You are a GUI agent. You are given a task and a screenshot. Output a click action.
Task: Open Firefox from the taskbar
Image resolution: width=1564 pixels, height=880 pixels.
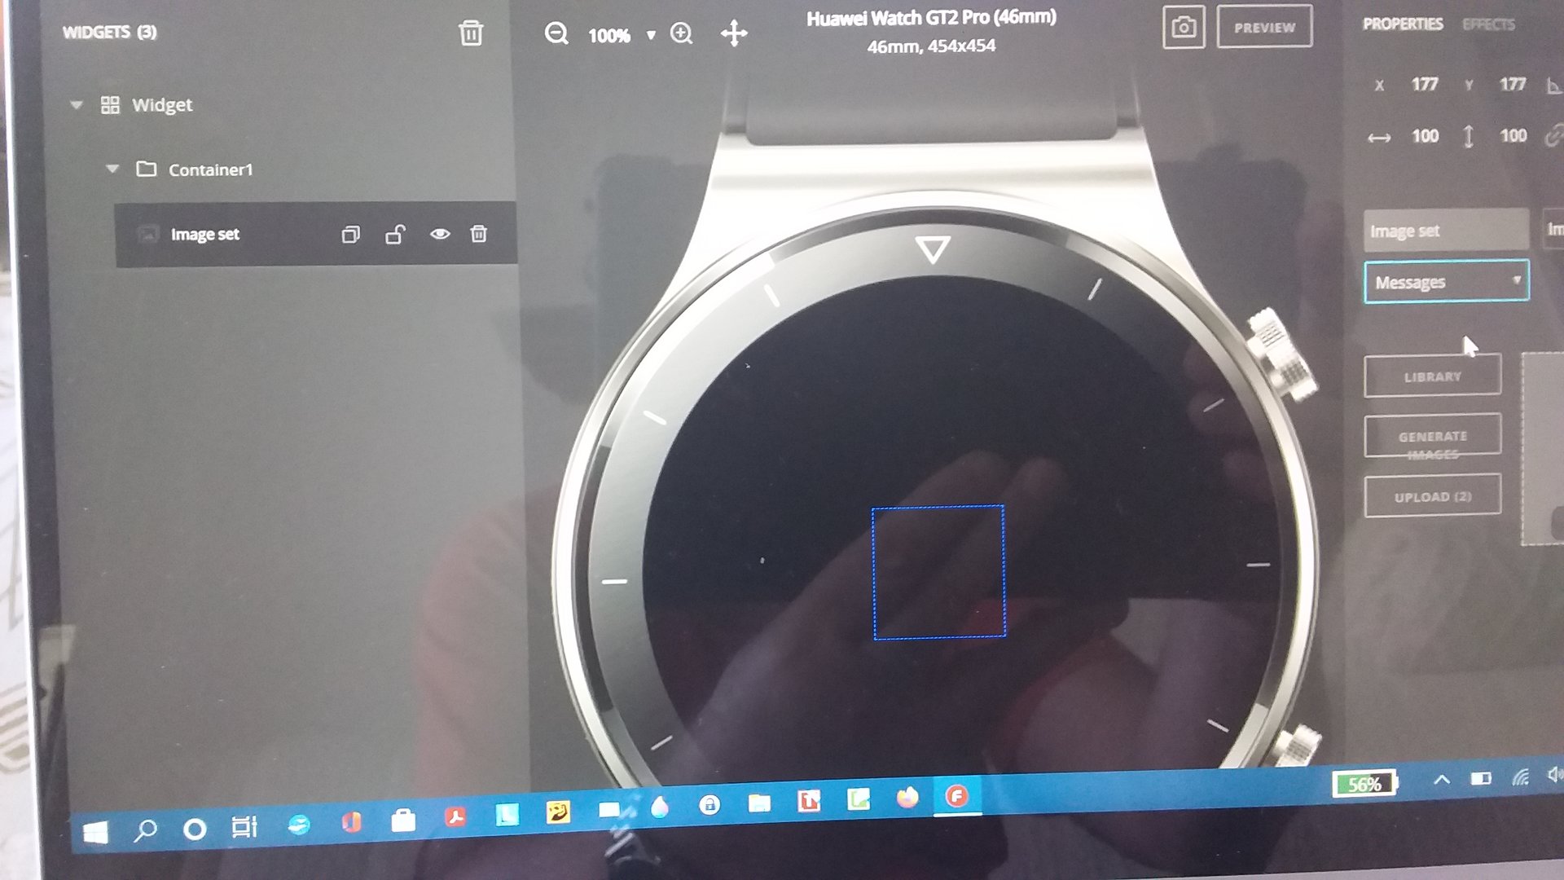pos(907,797)
